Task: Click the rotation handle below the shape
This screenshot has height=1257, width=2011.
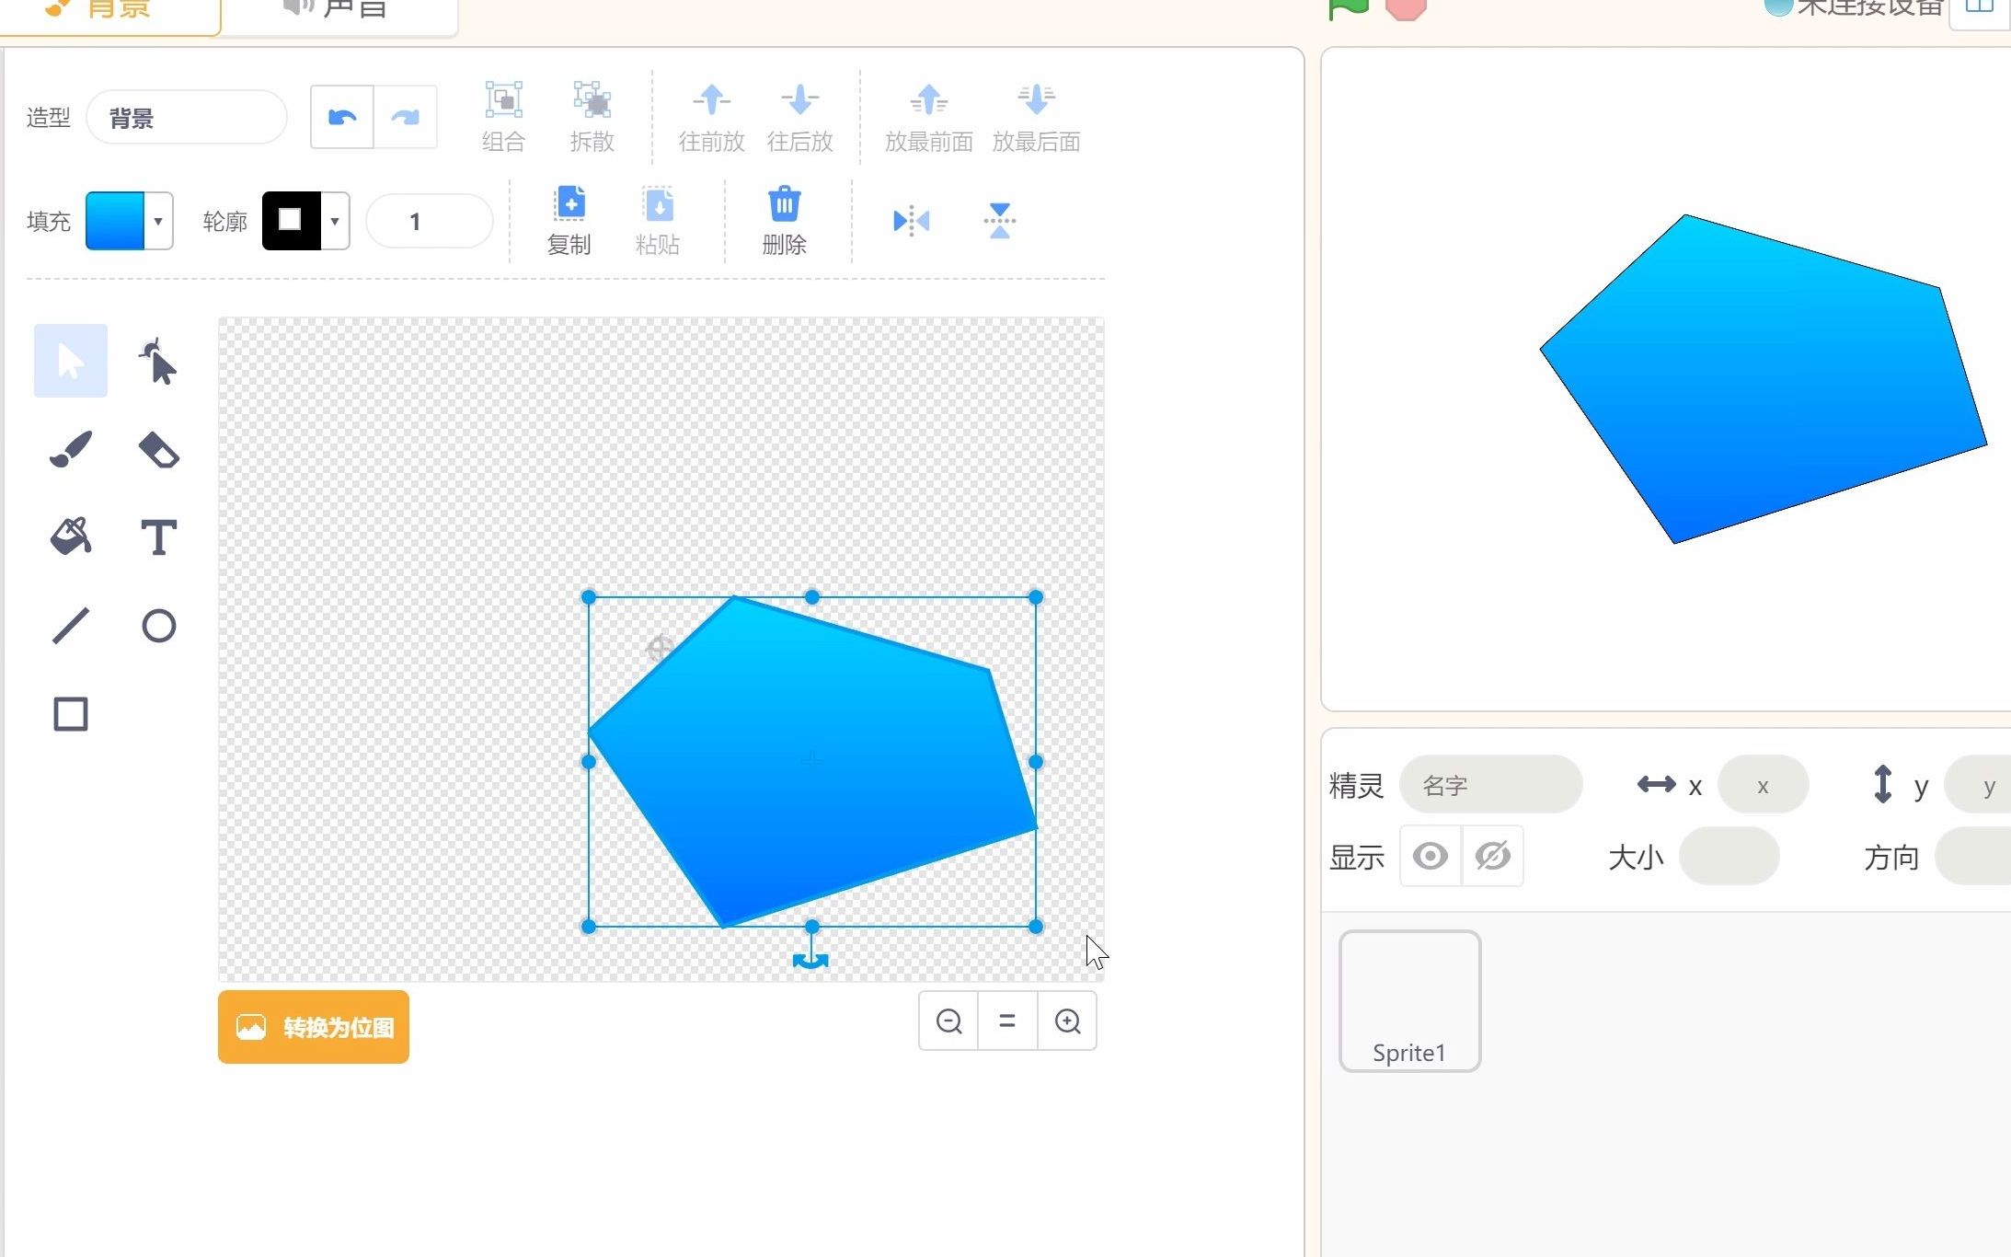Action: click(x=810, y=961)
